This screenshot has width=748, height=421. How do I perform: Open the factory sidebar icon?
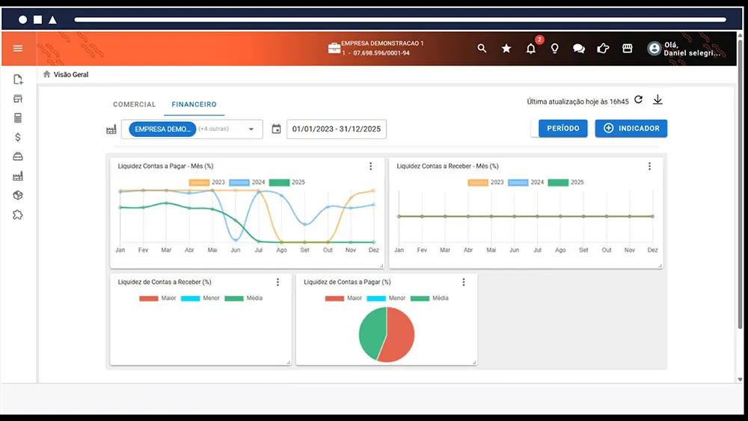coord(18,176)
